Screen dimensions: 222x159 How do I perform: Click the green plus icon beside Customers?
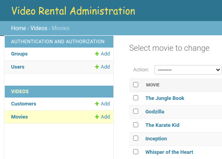tap(97, 104)
